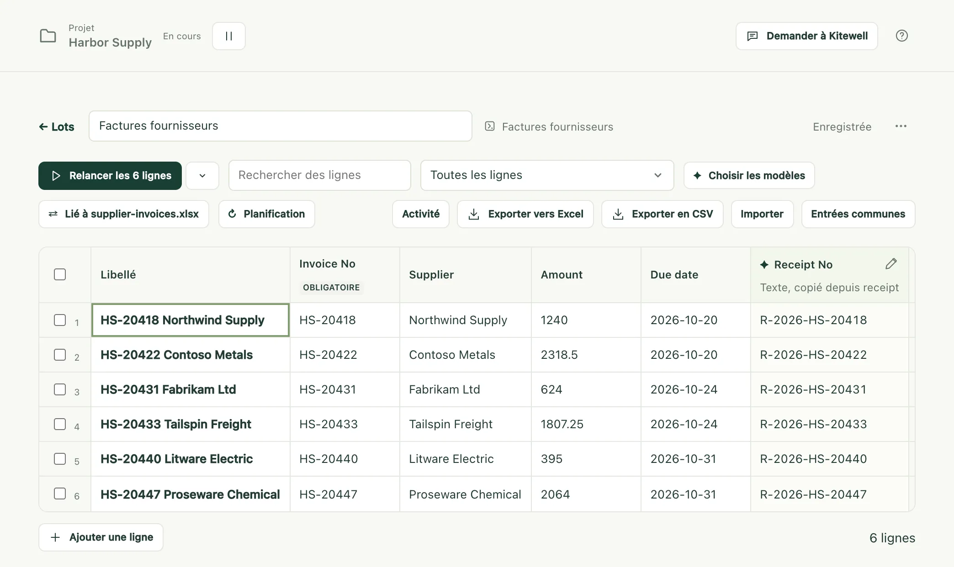Image resolution: width=954 pixels, height=567 pixels.
Task: Open the Toutes les lignes filter dropdown
Action: click(x=547, y=175)
